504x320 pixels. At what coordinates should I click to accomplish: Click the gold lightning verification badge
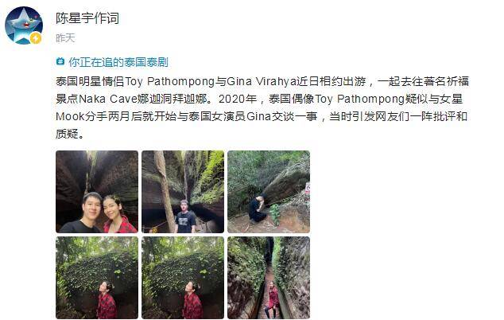pos(35,39)
